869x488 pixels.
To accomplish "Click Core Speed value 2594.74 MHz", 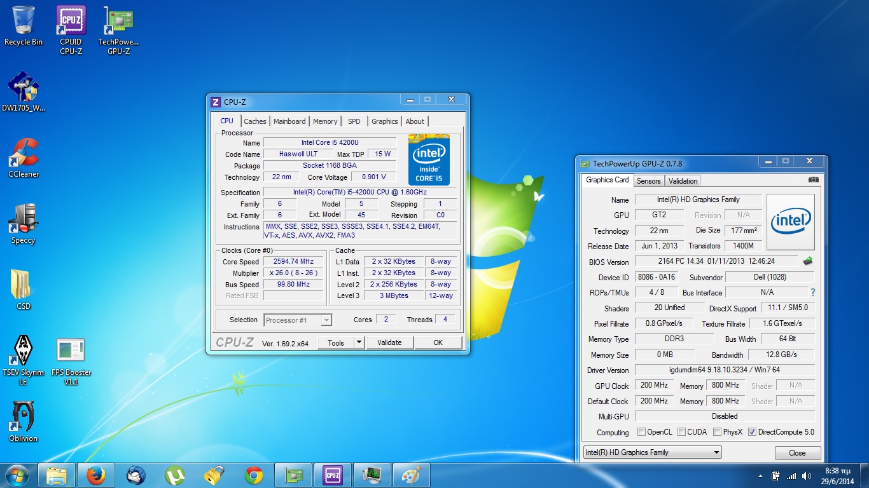I will click(x=293, y=261).
